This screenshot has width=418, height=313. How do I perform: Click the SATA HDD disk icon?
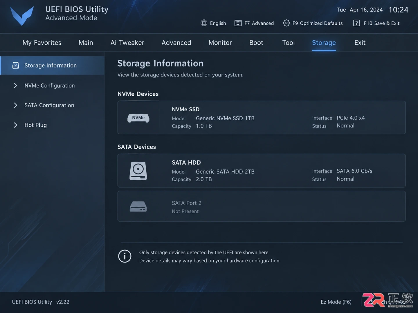pyautogui.click(x=138, y=171)
